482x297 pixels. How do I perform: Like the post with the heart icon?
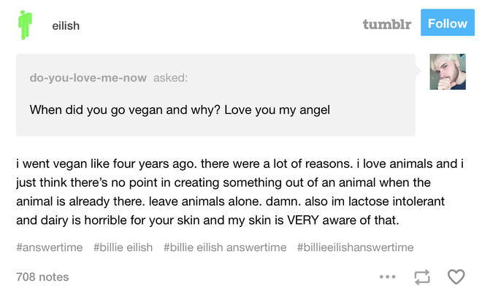click(456, 277)
